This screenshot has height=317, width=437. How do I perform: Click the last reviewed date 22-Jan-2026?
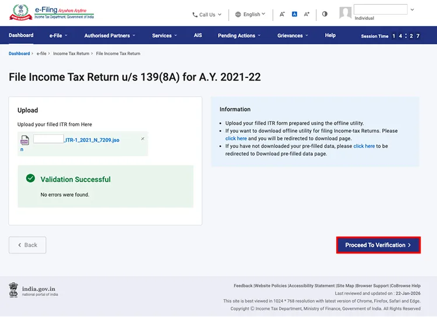[408, 293]
